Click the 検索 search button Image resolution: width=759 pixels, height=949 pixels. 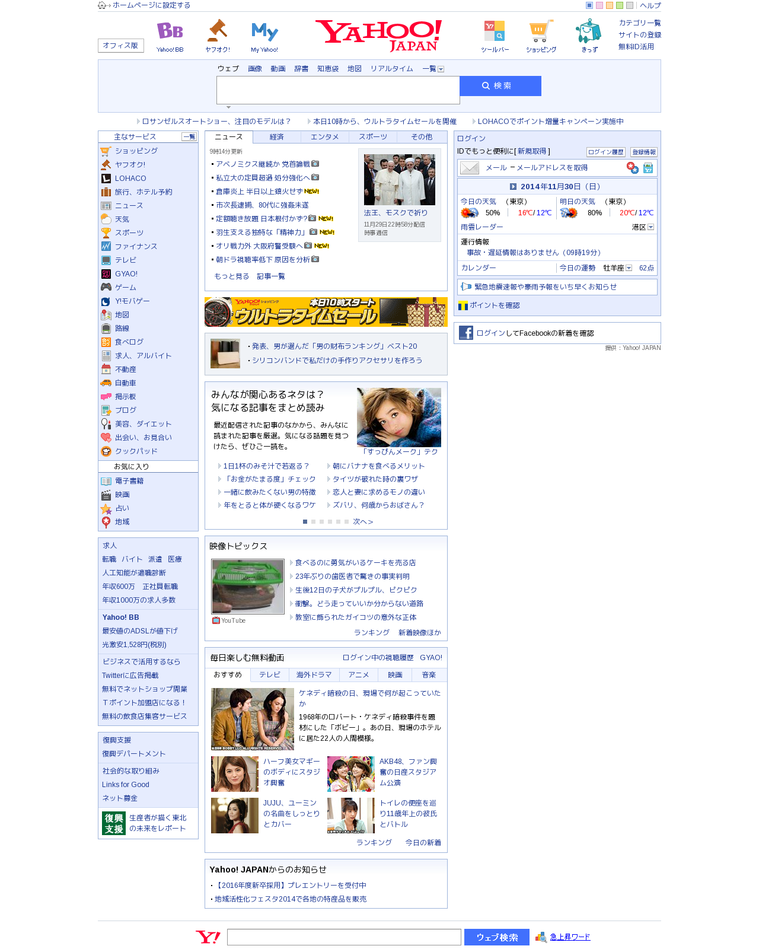click(x=500, y=86)
